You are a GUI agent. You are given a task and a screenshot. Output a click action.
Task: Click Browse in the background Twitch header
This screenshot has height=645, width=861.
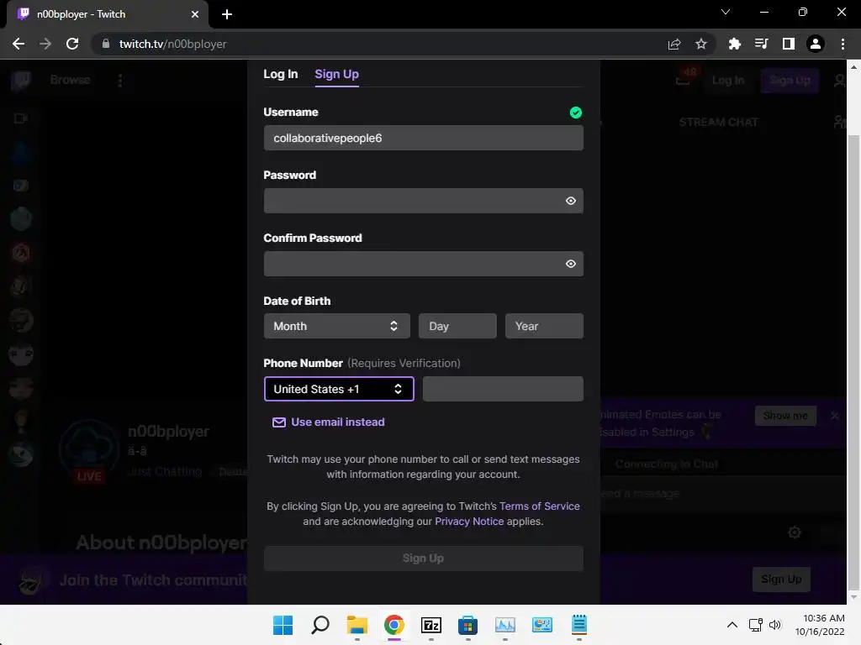(x=70, y=80)
